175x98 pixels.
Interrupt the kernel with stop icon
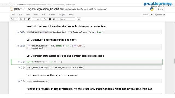(x=50, y=19)
